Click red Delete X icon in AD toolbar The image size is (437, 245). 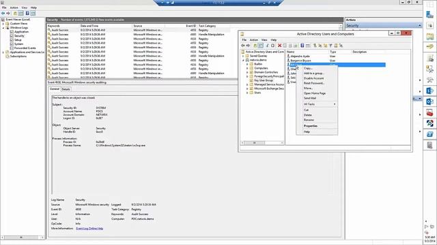click(279, 46)
